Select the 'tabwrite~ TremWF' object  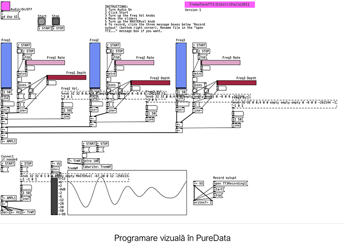pos(98,166)
